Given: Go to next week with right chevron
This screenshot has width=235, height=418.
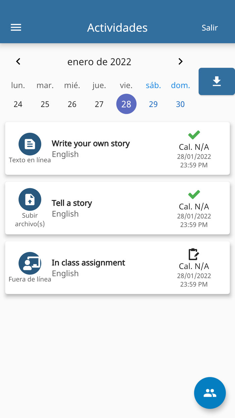Looking at the screenshot, I should coord(180,61).
